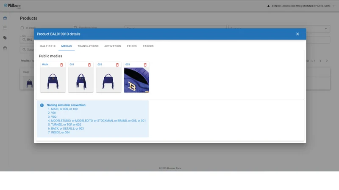This screenshot has height=190, width=339.
Task: Click the Public medias heading
Action: click(50, 56)
